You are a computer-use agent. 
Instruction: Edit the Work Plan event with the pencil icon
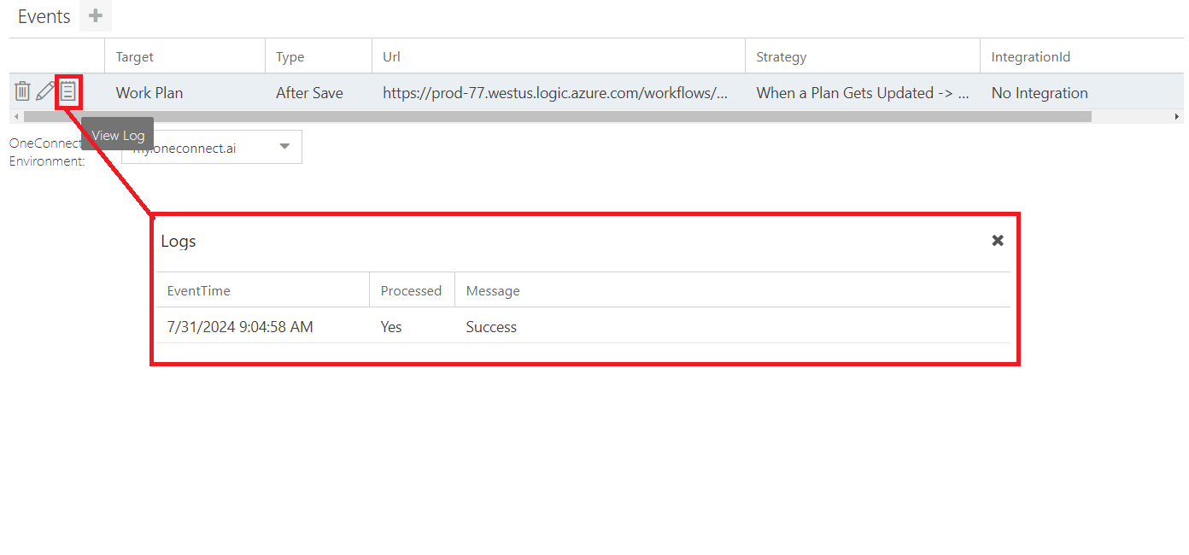coord(44,91)
